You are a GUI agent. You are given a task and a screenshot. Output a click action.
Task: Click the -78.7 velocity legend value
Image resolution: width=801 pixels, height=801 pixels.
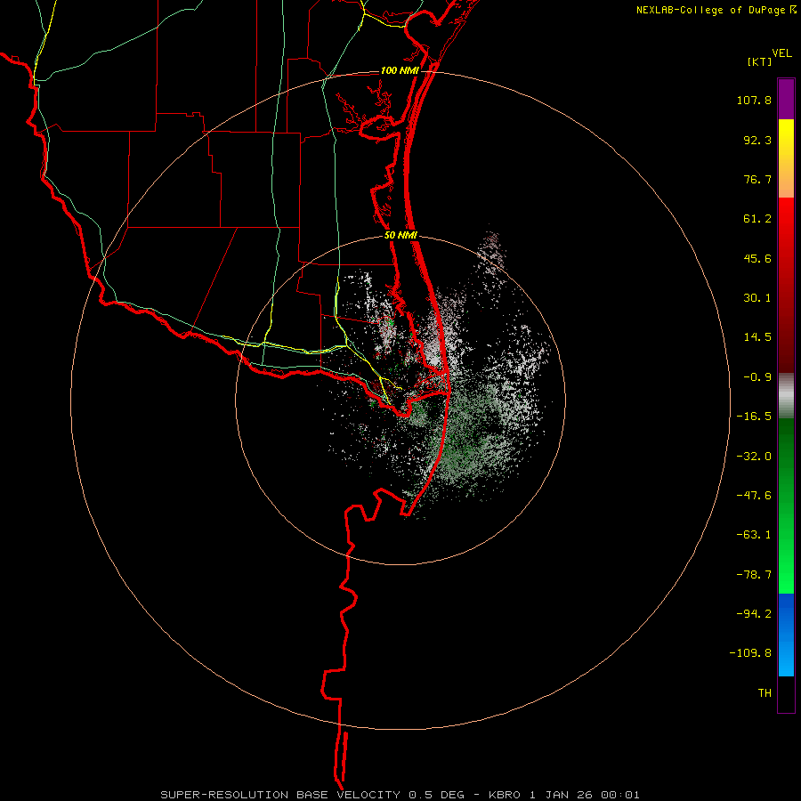point(754,575)
